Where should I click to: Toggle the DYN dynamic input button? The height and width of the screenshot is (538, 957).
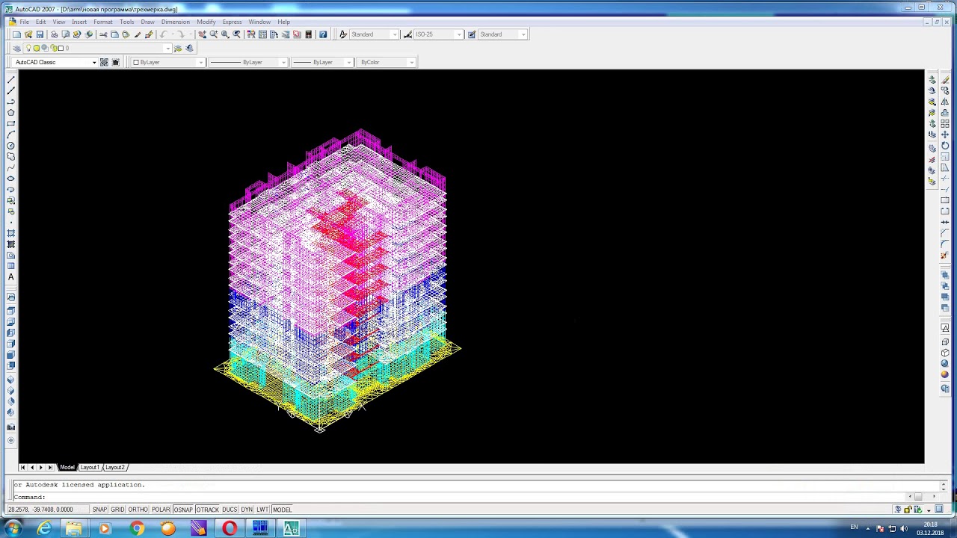(x=247, y=510)
